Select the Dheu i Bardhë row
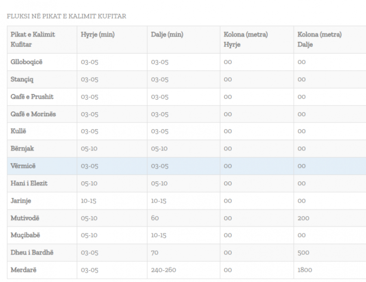 (x=32, y=253)
